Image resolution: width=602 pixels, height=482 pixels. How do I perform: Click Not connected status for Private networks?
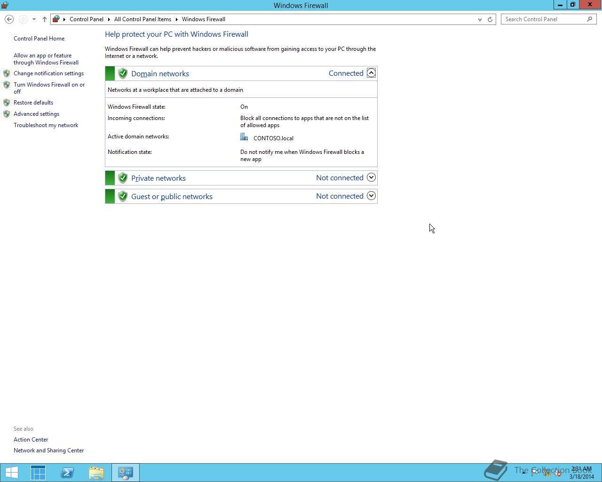tap(340, 178)
